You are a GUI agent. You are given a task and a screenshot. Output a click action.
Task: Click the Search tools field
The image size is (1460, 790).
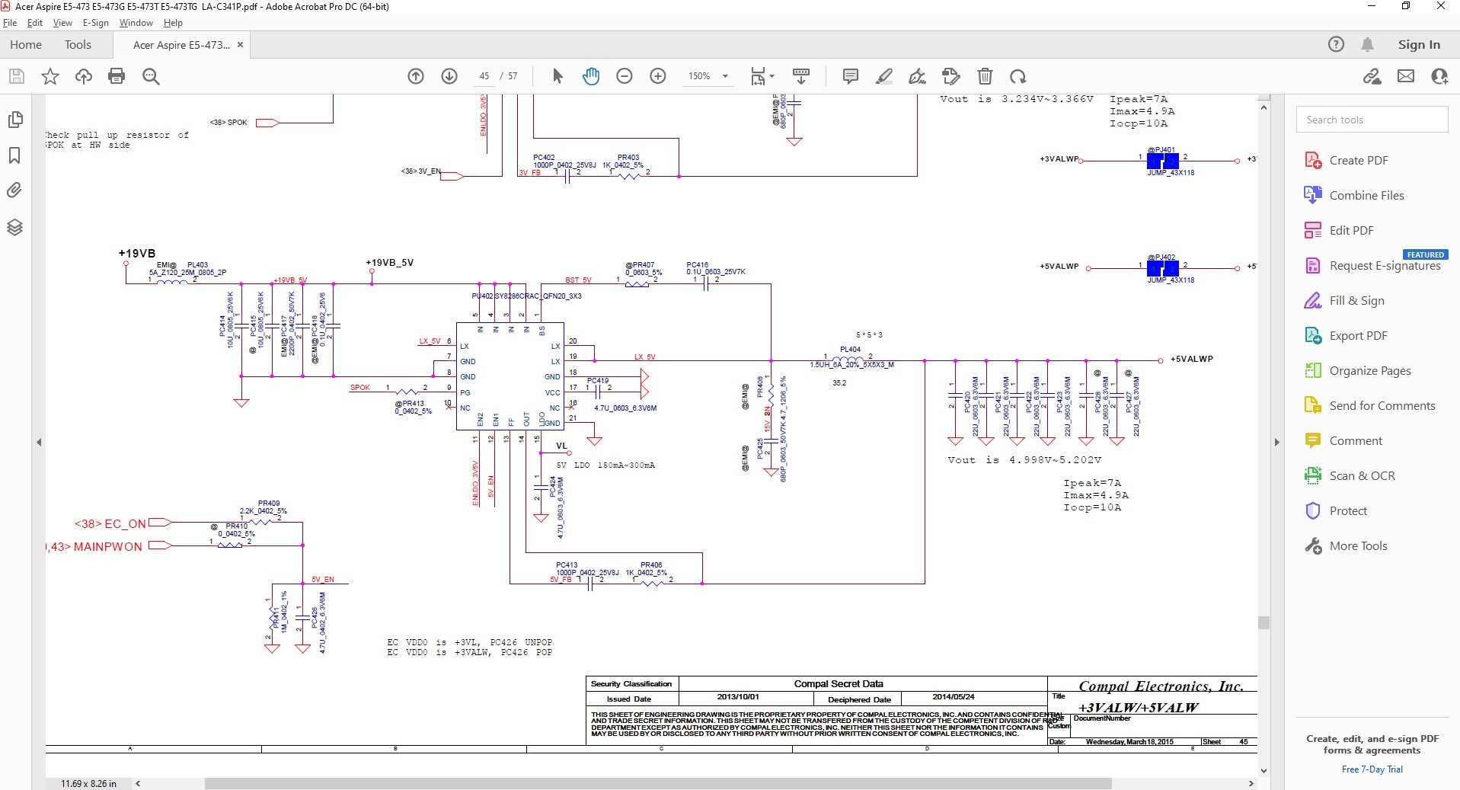click(1372, 120)
